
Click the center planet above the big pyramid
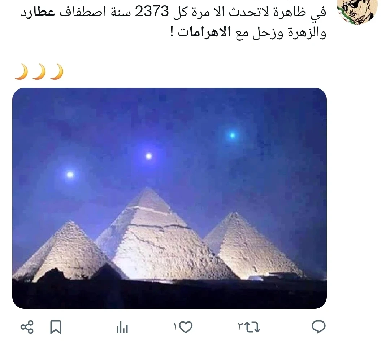(x=149, y=156)
